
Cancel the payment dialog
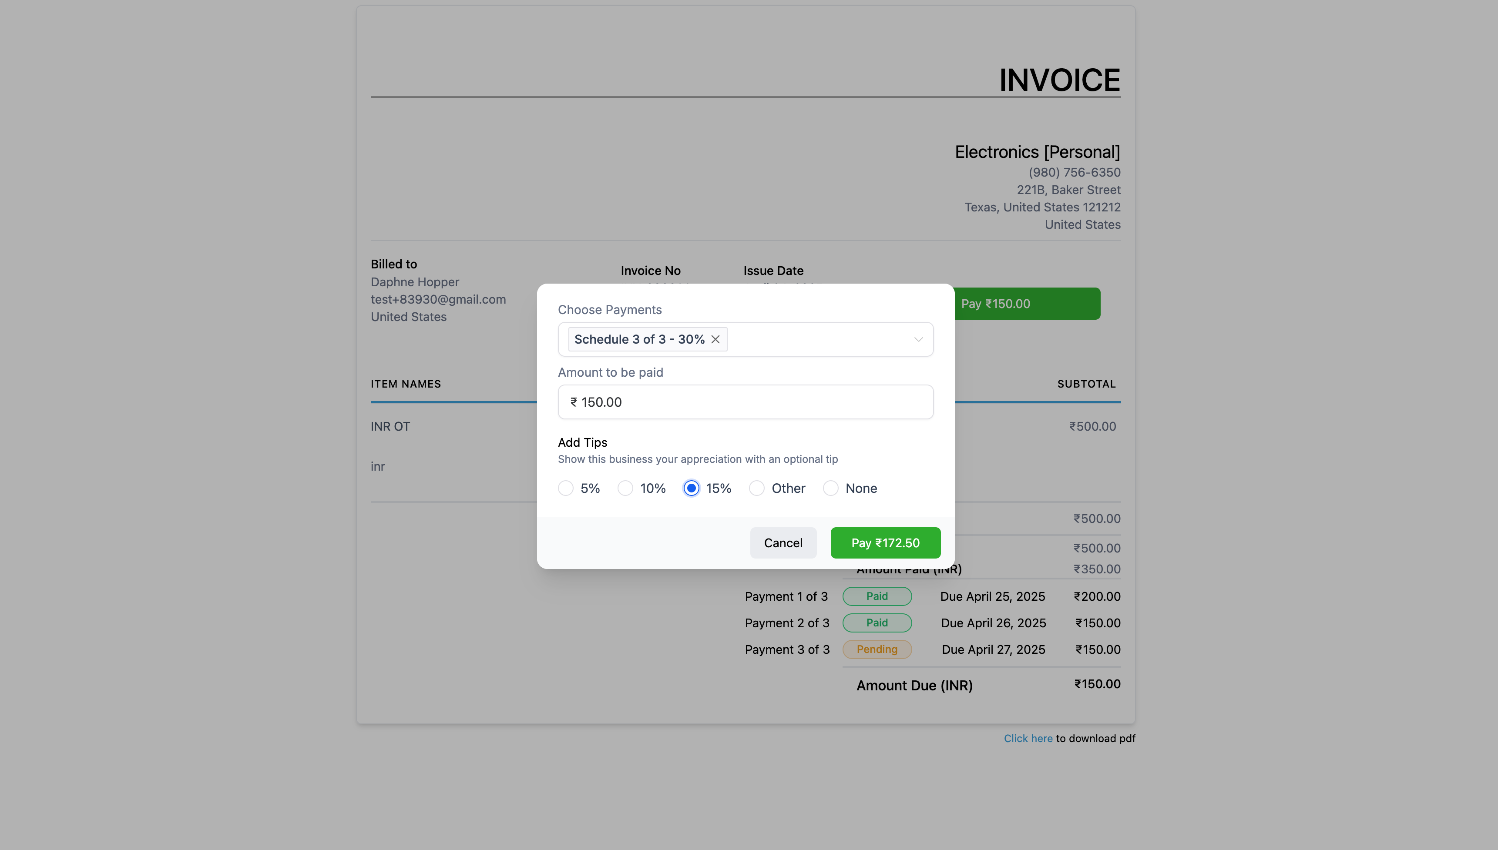pyautogui.click(x=783, y=543)
